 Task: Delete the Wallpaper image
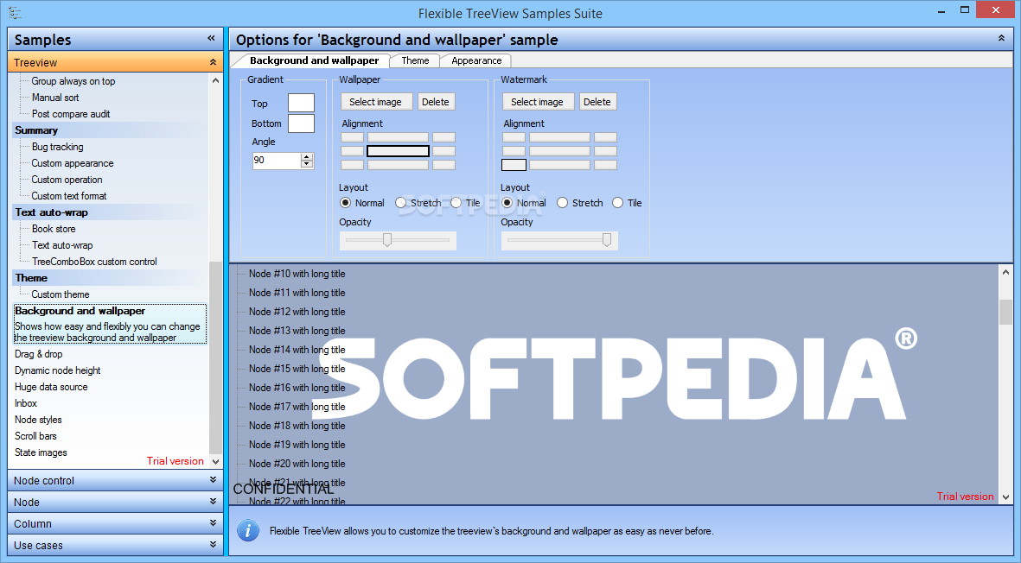(x=435, y=102)
